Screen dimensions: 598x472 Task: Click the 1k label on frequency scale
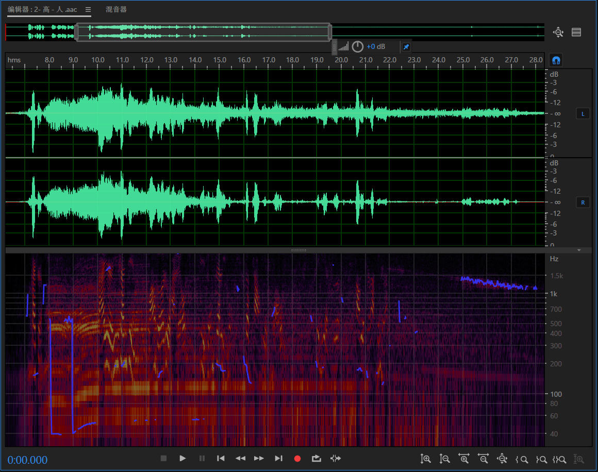[x=553, y=294]
